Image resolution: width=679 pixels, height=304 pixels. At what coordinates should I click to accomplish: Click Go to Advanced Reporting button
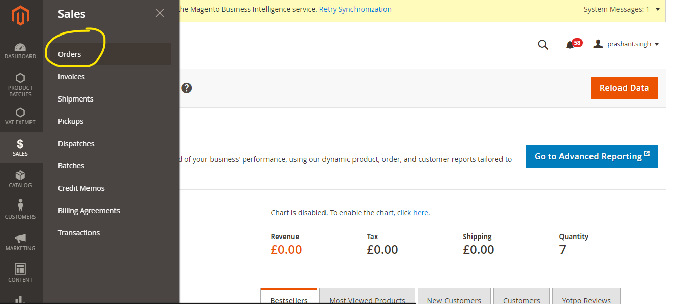coord(592,156)
